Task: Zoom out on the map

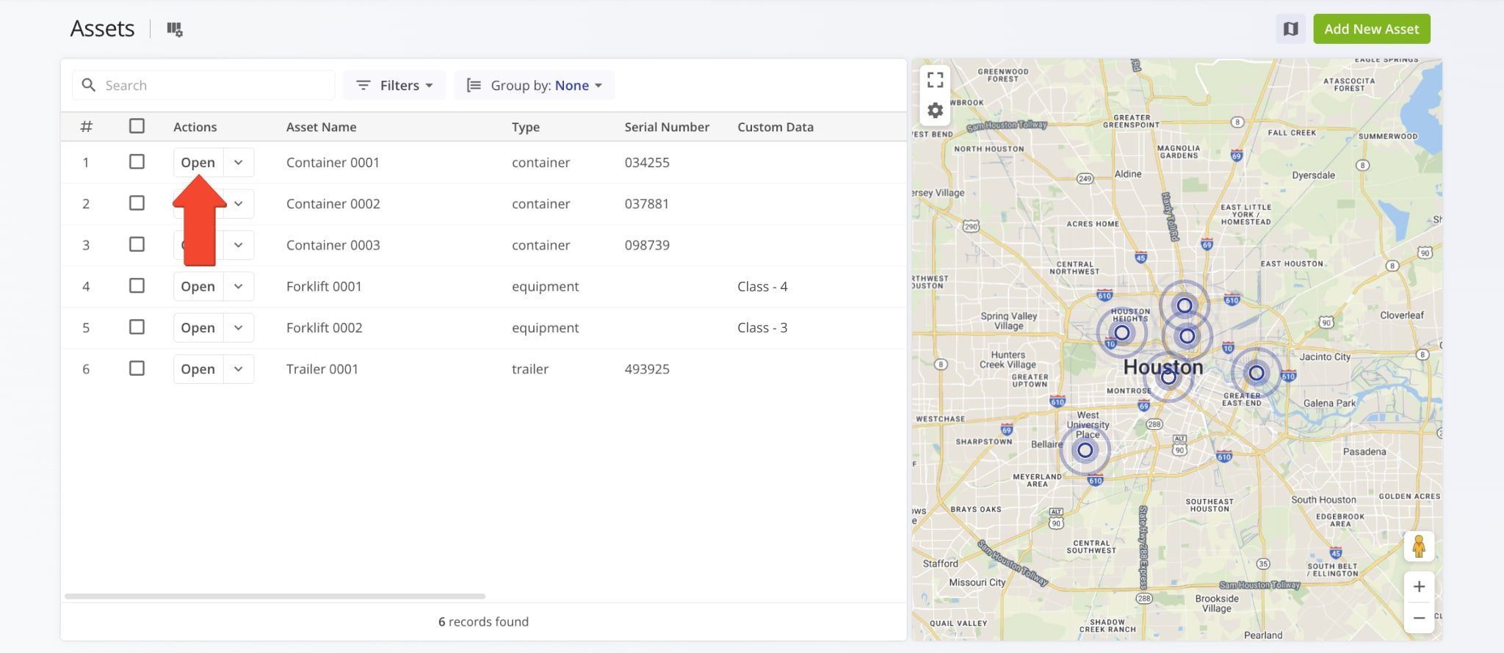Action: (x=1419, y=618)
